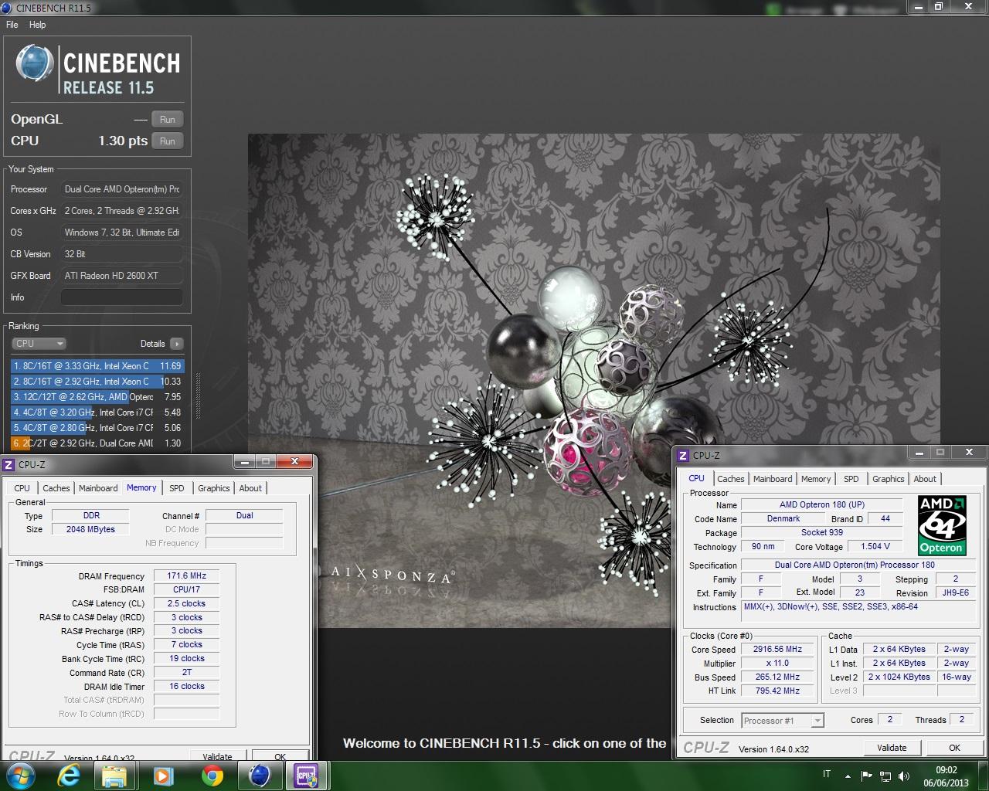Select ranking entry 4C/8T @ 3.20 GHz
This screenshot has height=791, width=989.
pos(97,412)
